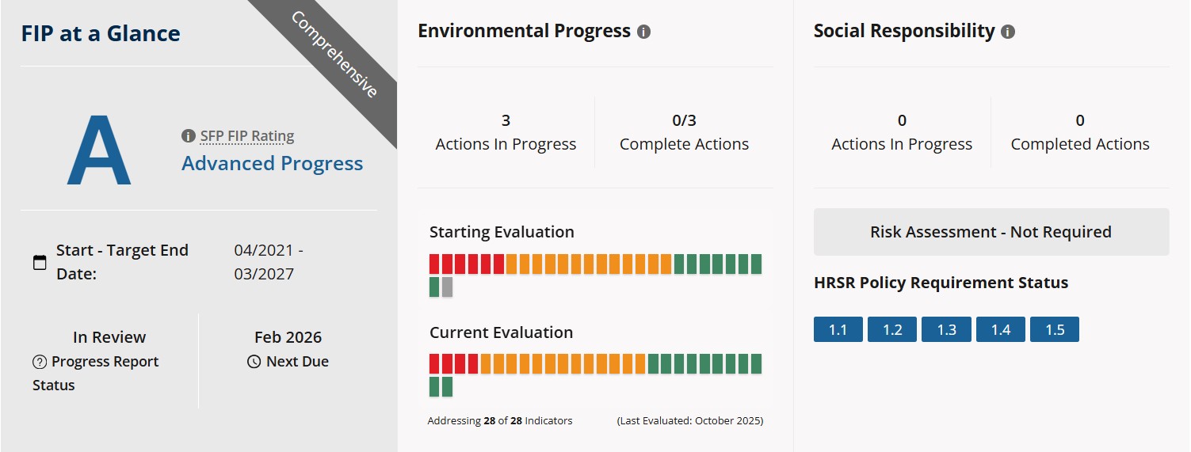Click the clock icon beside Next Due
The height and width of the screenshot is (452, 1191).
(x=254, y=363)
